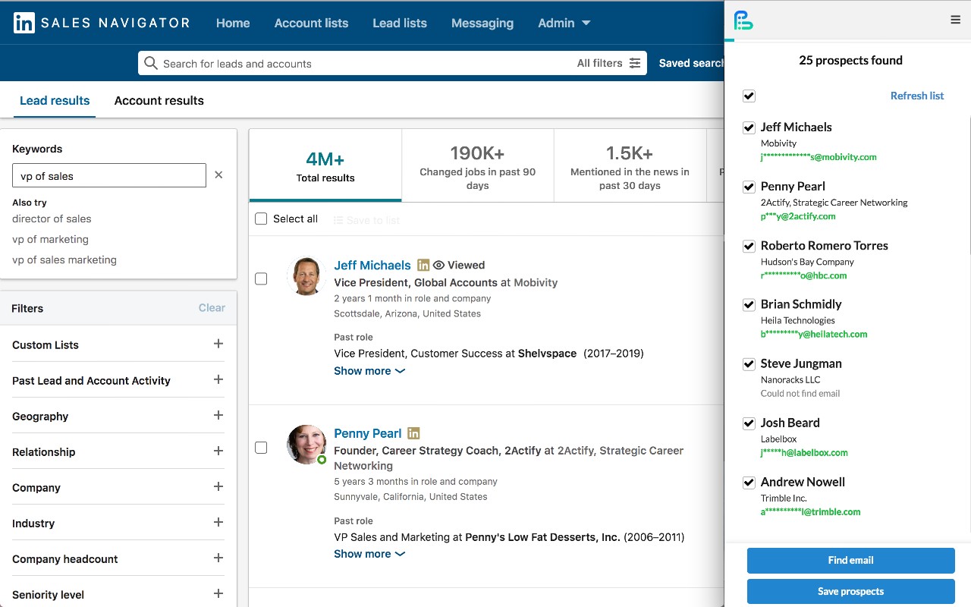Open Saved searches in the search bar
The width and height of the screenshot is (971, 607).
[691, 63]
